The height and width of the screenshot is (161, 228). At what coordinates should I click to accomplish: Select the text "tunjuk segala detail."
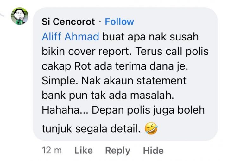[91, 129]
